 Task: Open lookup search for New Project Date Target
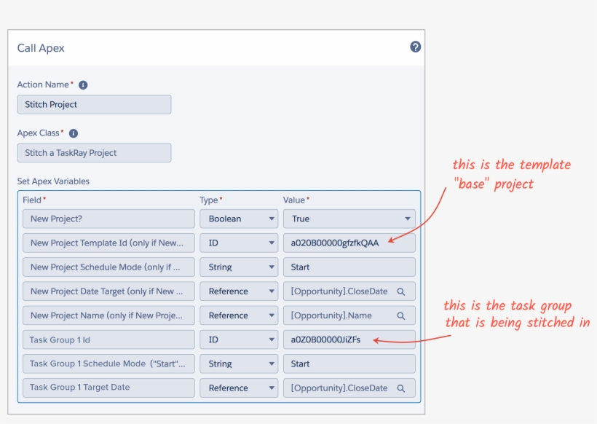tap(402, 291)
